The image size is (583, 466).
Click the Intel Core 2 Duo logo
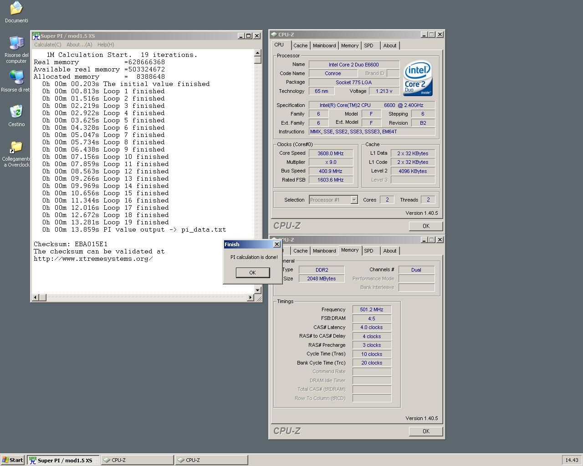click(418, 78)
